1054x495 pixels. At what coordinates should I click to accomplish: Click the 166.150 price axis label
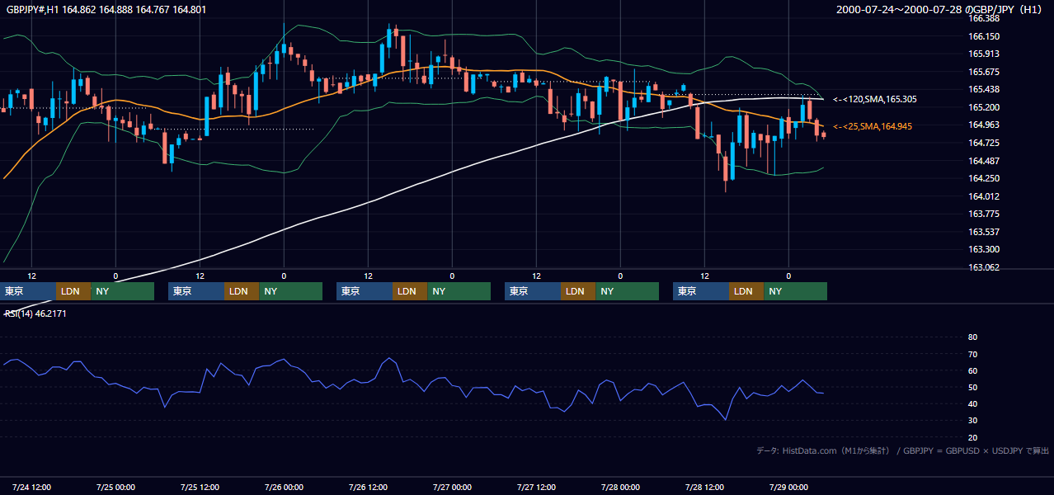[x=984, y=36]
